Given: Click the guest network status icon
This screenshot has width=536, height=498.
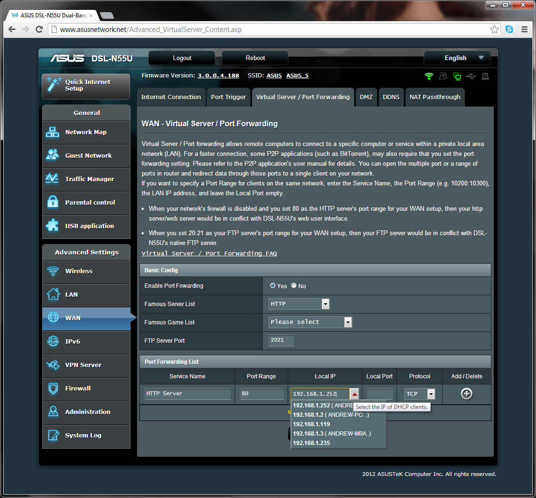Looking at the screenshot, I should point(443,76).
